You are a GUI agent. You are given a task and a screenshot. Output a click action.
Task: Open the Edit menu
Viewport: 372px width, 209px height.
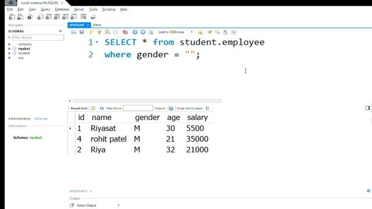[x=20, y=9]
